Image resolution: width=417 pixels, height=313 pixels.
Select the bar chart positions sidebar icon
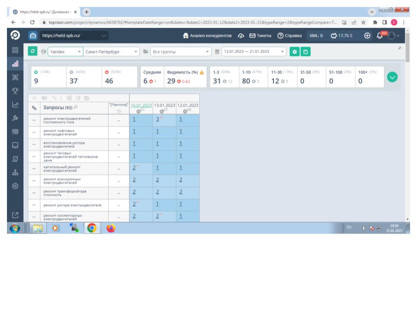tap(15, 64)
